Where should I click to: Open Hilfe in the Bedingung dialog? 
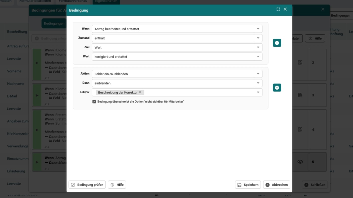tap(117, 185)
